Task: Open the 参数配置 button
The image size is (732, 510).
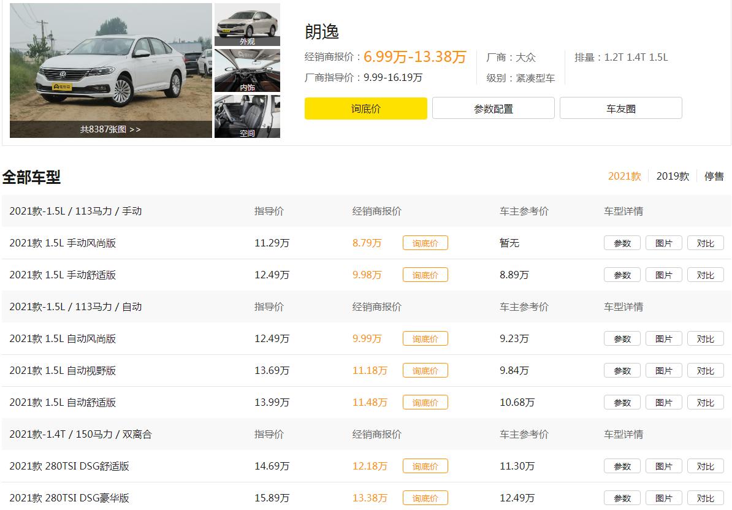Action: click(494, 108)
